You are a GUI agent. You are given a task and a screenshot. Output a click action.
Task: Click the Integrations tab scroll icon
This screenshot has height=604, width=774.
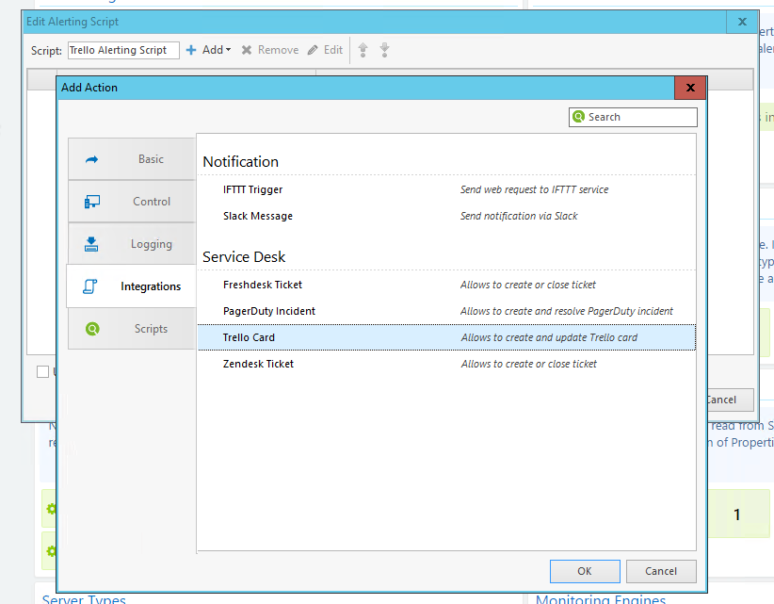click(90, 286)
